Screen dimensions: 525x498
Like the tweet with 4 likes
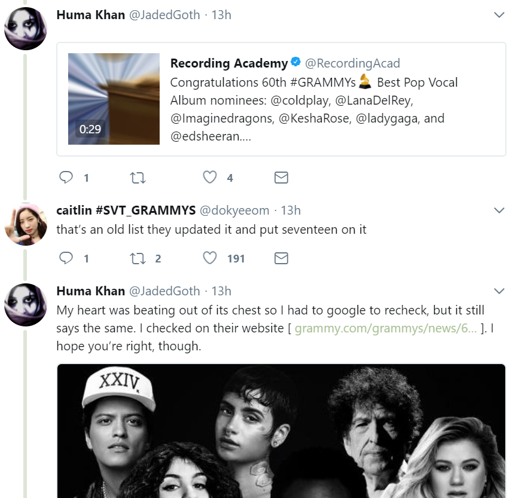click(x=209, y=178)
